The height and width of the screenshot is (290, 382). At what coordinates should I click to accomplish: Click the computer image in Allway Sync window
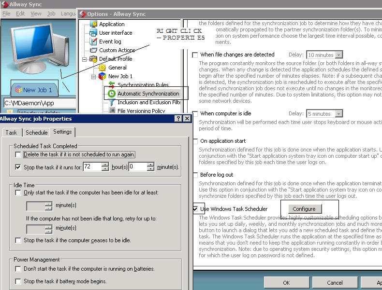(40, 49)
